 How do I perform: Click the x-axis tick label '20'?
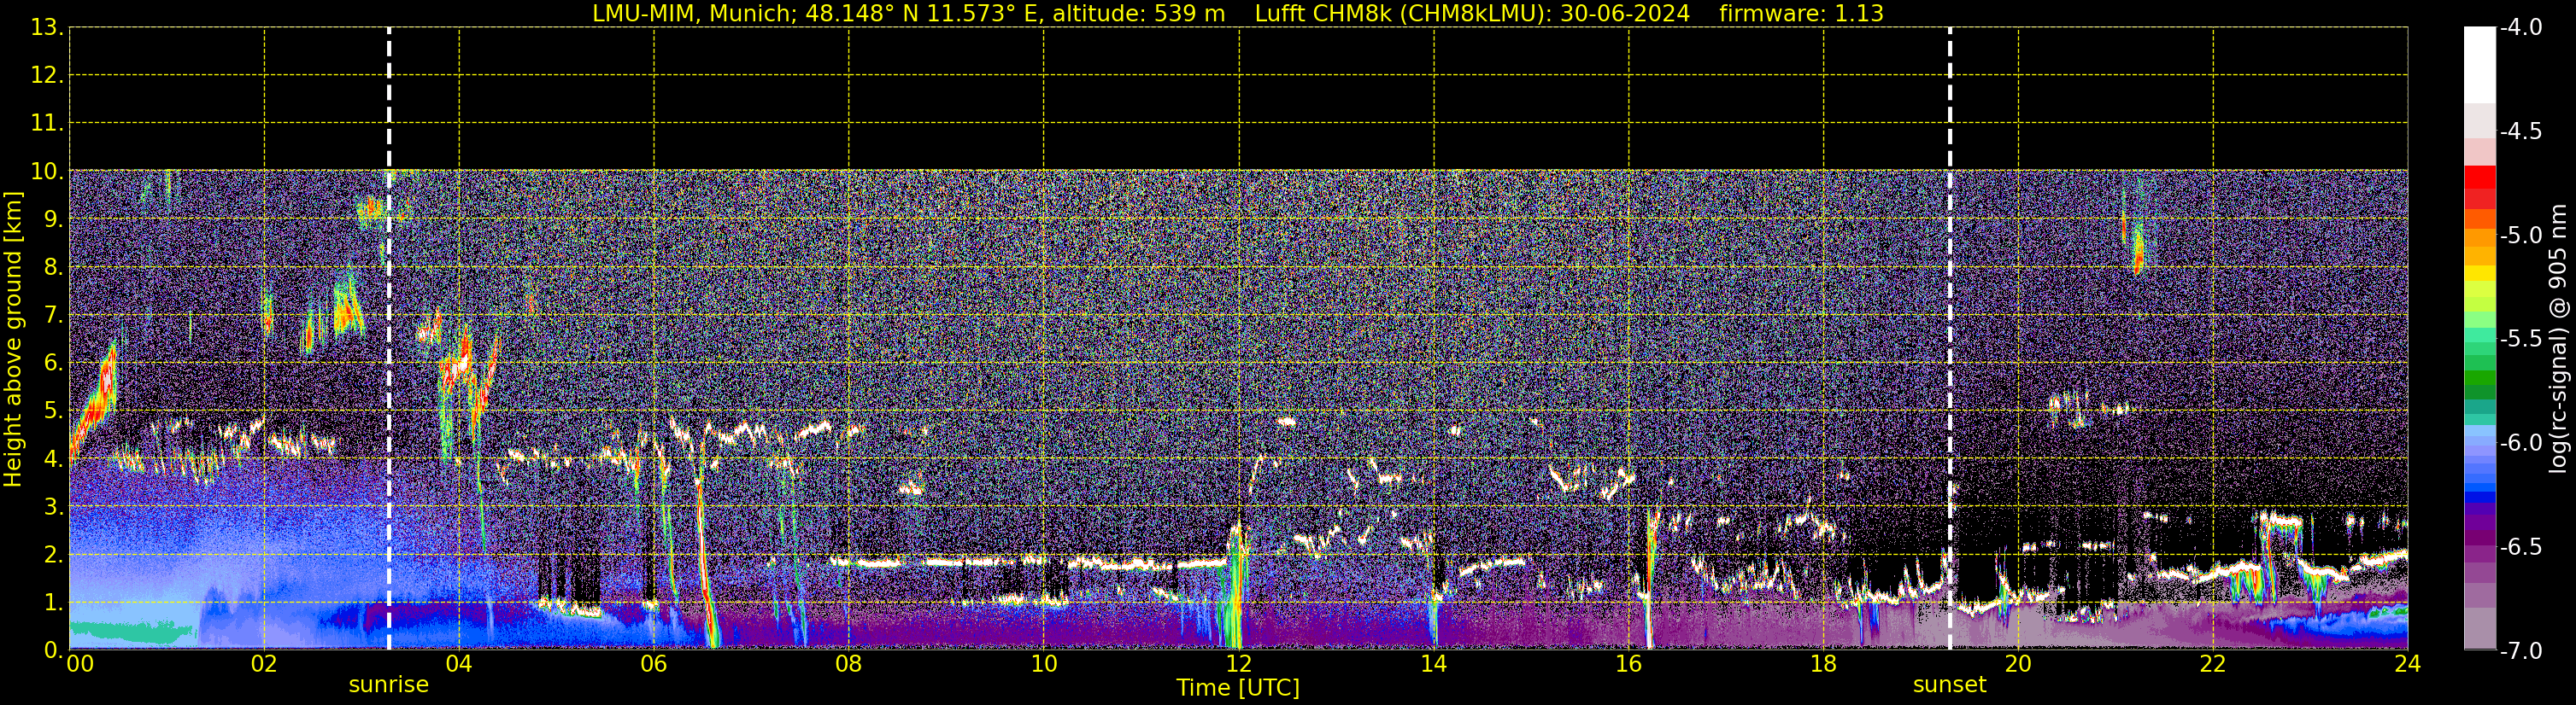(2019, 664)
